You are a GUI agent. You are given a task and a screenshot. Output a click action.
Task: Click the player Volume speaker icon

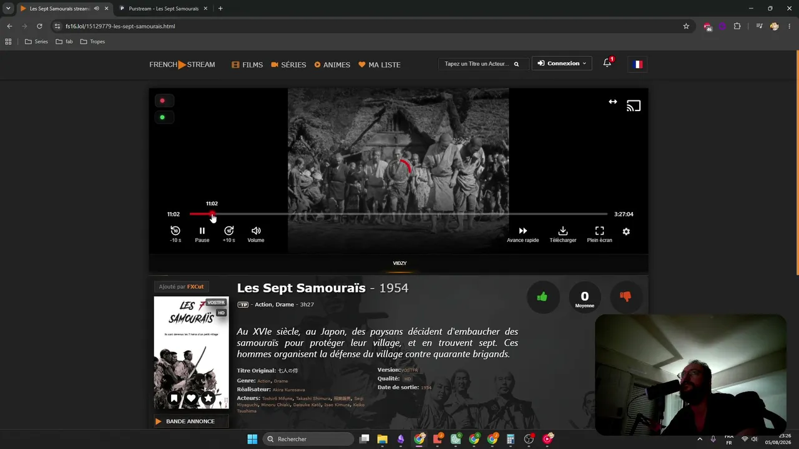(x=256, y=231)
